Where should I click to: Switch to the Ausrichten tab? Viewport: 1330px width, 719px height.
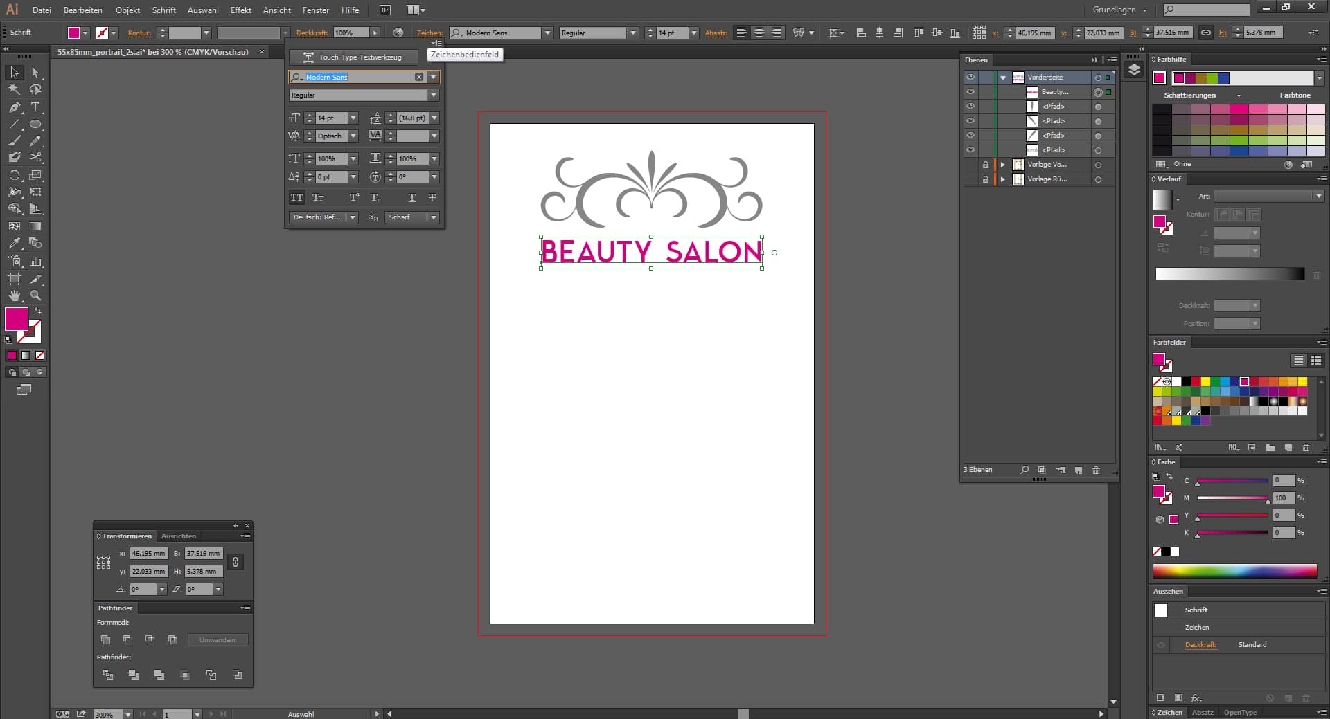pos(179,536)
